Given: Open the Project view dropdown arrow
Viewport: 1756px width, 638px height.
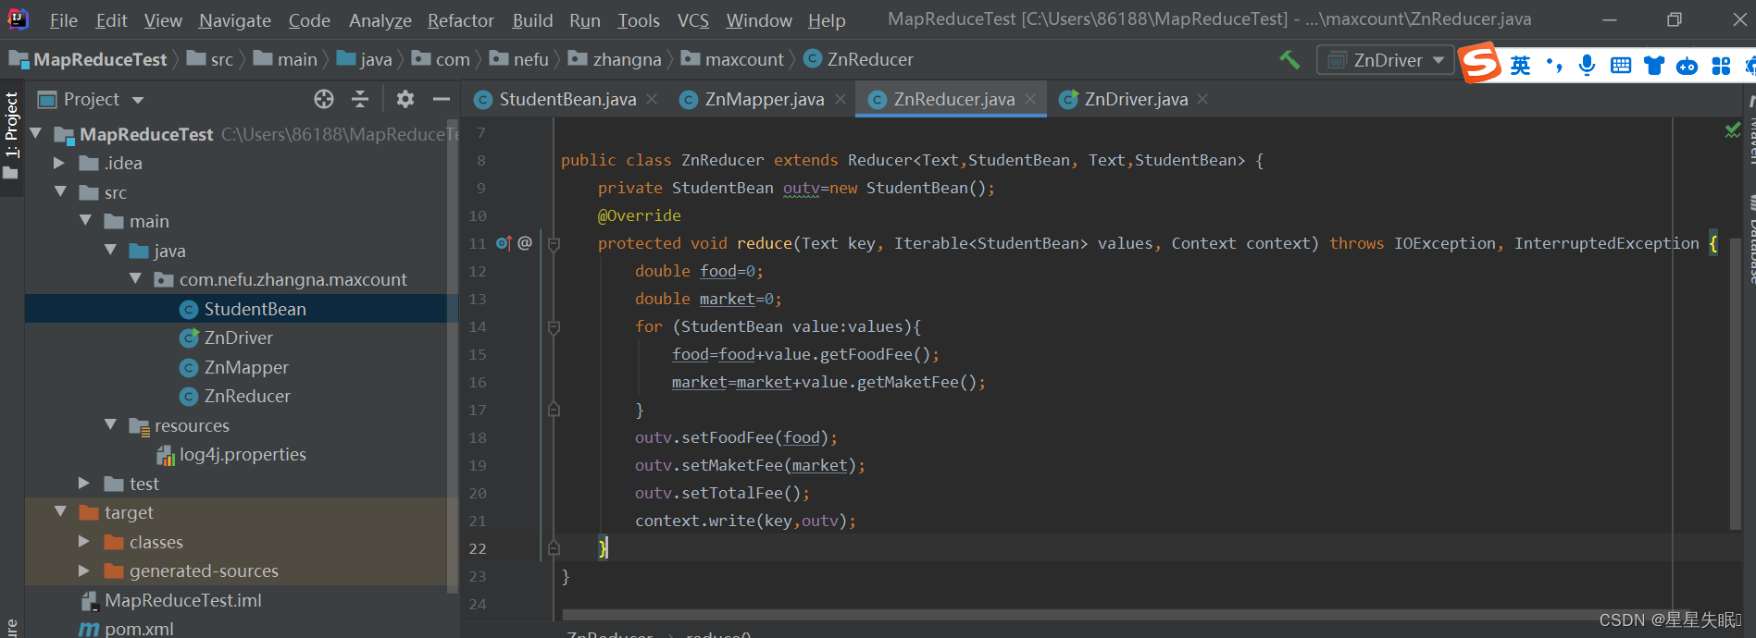Looking at the screenshot, I should coord(138,100).
